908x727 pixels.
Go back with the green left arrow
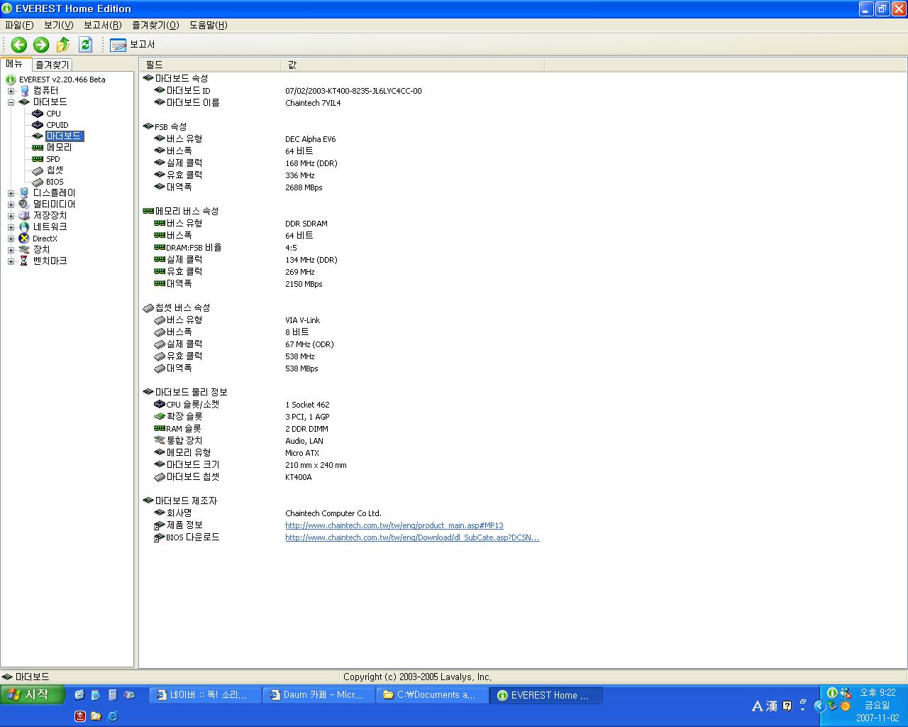pos(19,45)
